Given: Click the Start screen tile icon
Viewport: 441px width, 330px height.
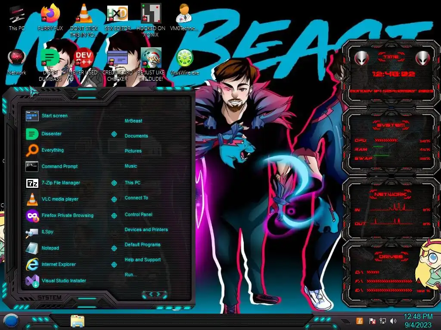Looking at the screenshot, I should pos(32,116).
